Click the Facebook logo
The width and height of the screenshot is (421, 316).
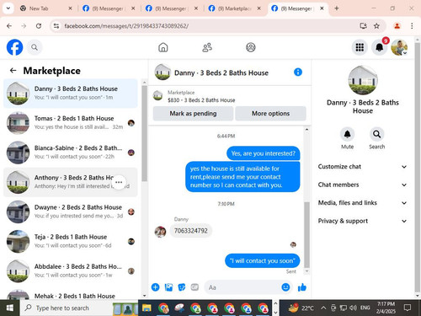(x=14, y=47)
